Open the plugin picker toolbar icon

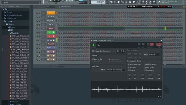134,2
